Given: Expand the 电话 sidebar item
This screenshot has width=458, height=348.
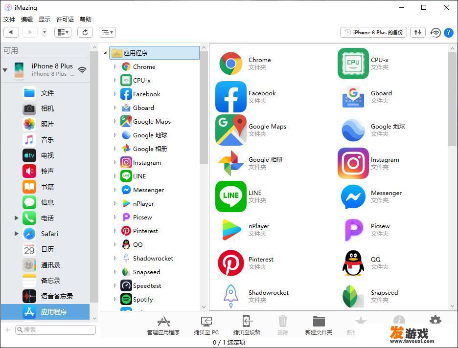Looking at the screenshot, I should click(x=16, y=218).
